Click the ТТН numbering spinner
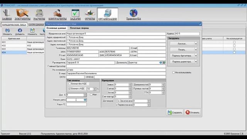The height and width of the screenshot is (139, 247). click(163, 93)
